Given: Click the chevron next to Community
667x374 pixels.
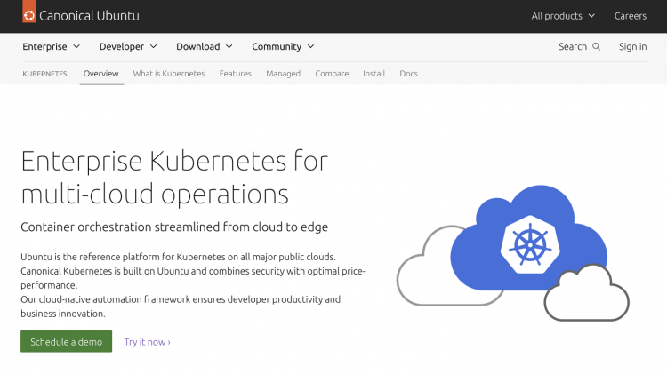Looking at the screenshot, I should (x=310, y=46).
